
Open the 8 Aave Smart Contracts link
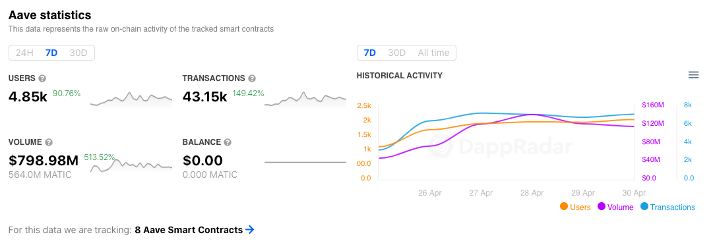(x=189, y=230)
